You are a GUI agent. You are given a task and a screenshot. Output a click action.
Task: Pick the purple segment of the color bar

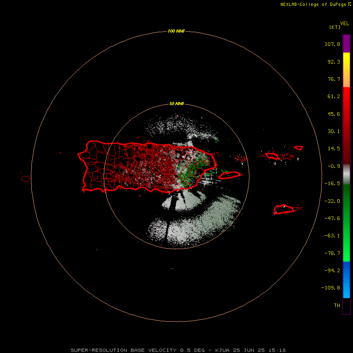346,44
